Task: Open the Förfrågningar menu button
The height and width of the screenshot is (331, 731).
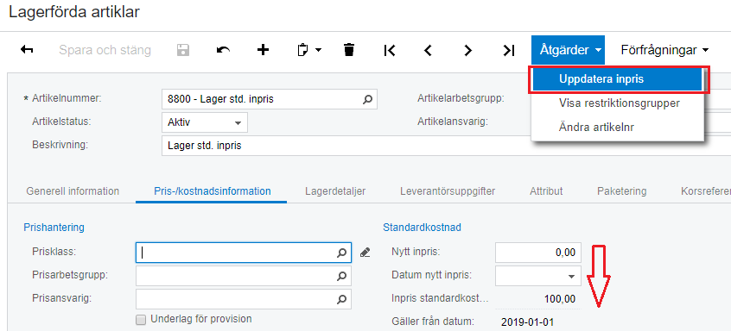Action: (664, 50)
